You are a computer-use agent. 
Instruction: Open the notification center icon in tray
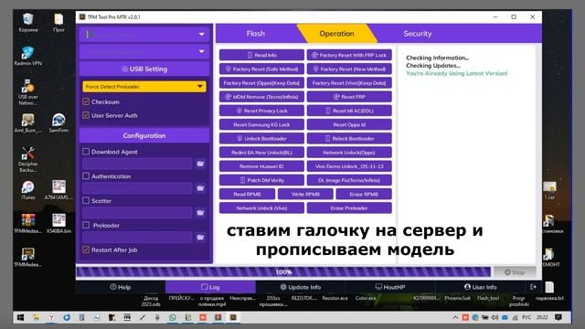[x=558, y=317]
